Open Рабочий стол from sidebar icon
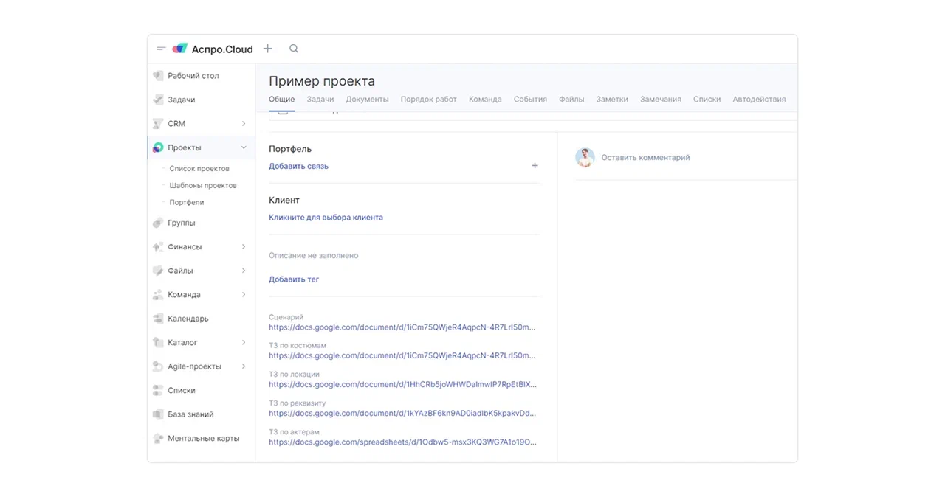This screenshot has width=945, height=497. [x=158, y=76]
